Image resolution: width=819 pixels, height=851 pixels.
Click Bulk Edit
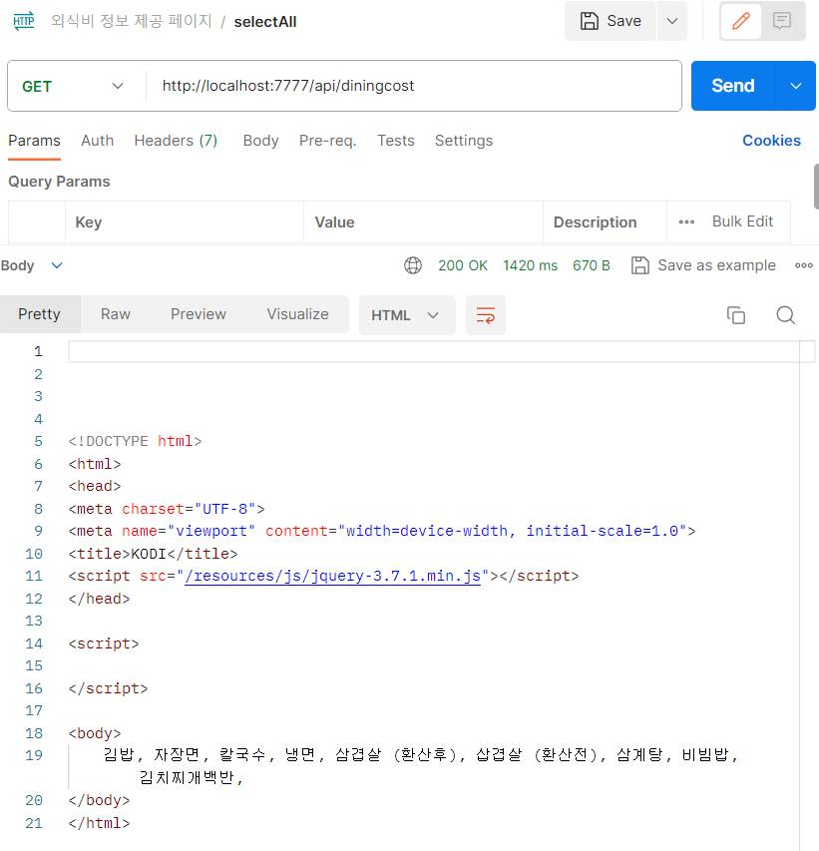click(x=742, y=221)
